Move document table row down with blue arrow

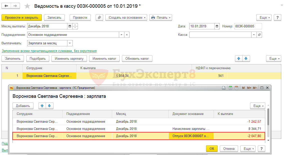pos(246,58)
